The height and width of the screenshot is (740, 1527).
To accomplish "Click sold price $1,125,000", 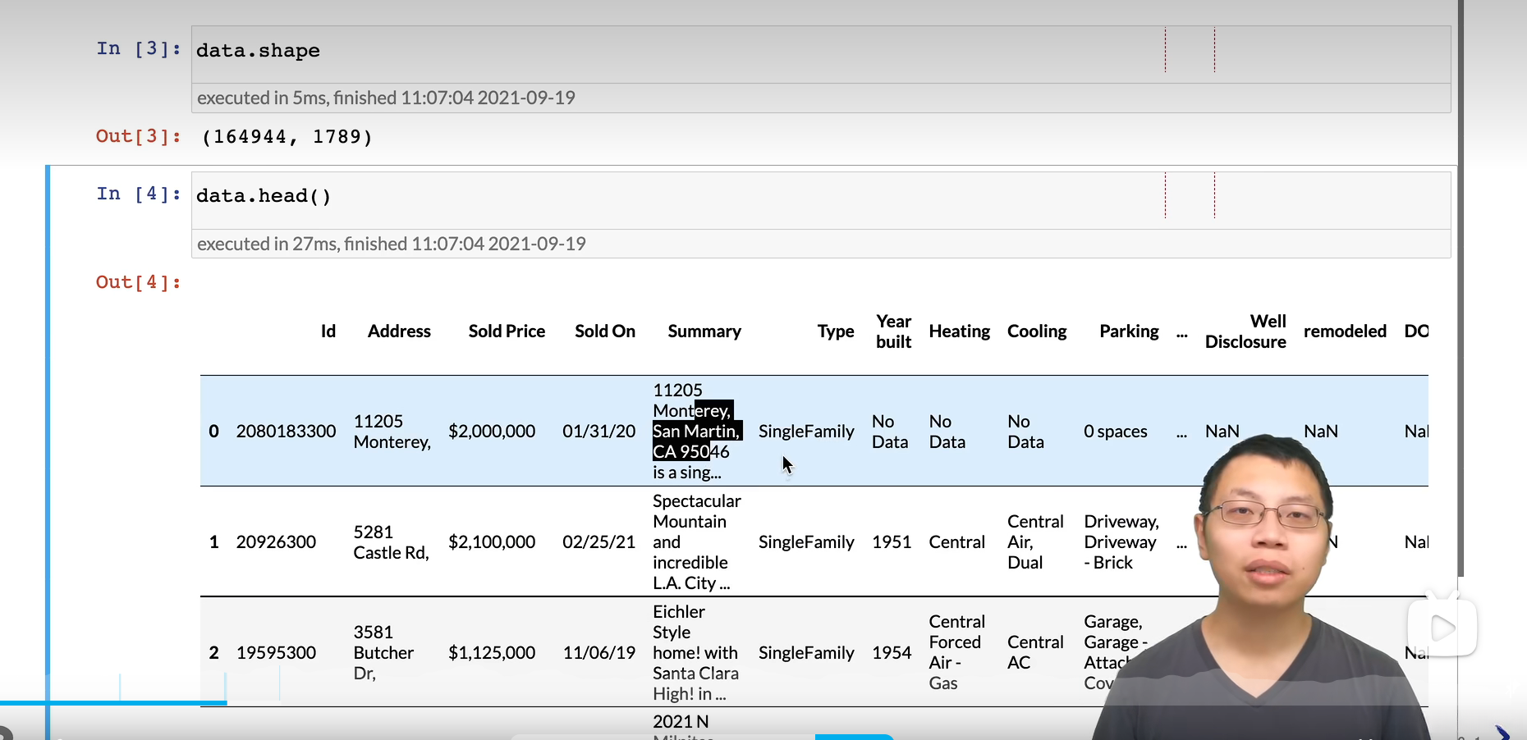I will pyautogui.click(x=492, y=653).
